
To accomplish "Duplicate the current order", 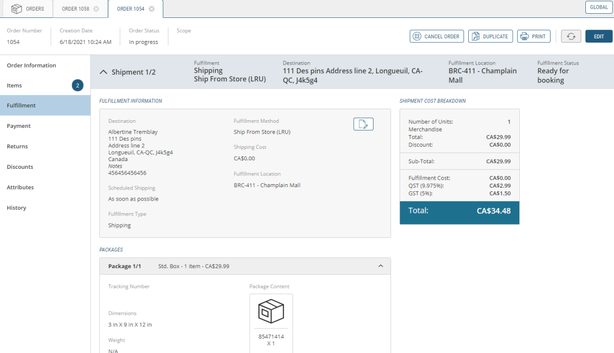I will pos(490,36).
